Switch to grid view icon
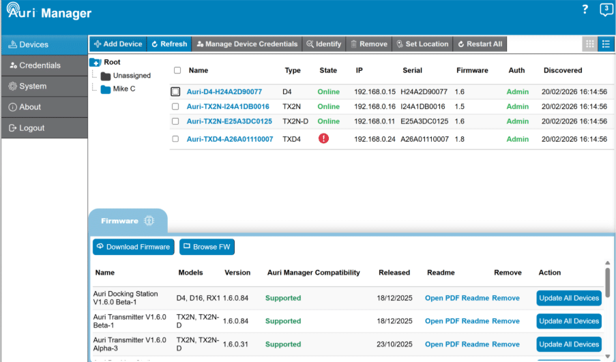 (x=589, y=44)
